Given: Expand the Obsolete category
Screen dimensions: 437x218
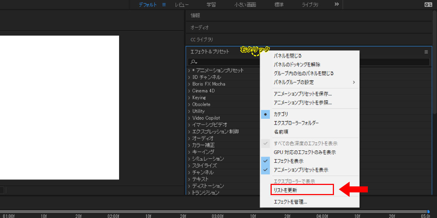Looking at the screenshot, I should point(189,104).
